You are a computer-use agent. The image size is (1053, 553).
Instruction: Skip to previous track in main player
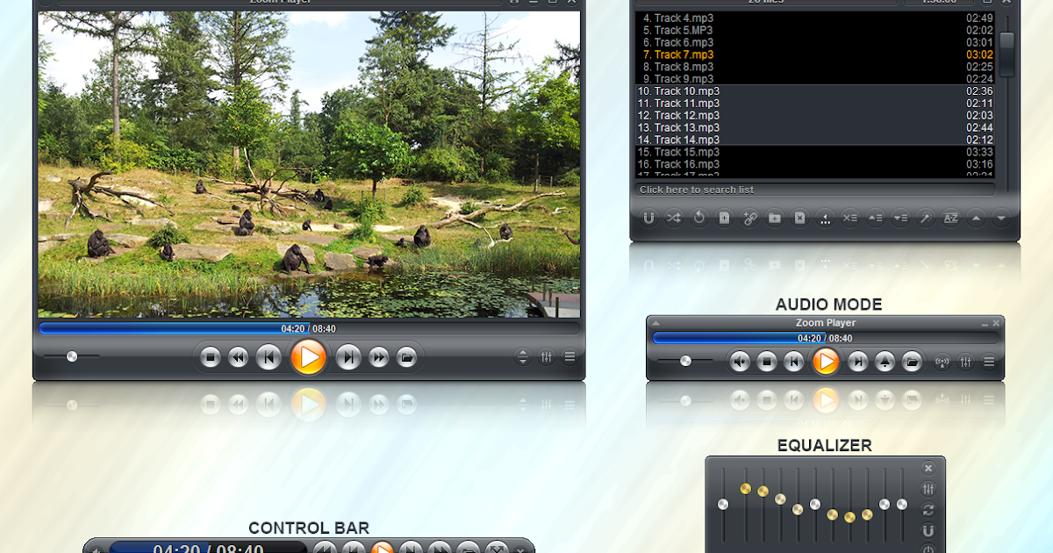(x=269, y=357)
